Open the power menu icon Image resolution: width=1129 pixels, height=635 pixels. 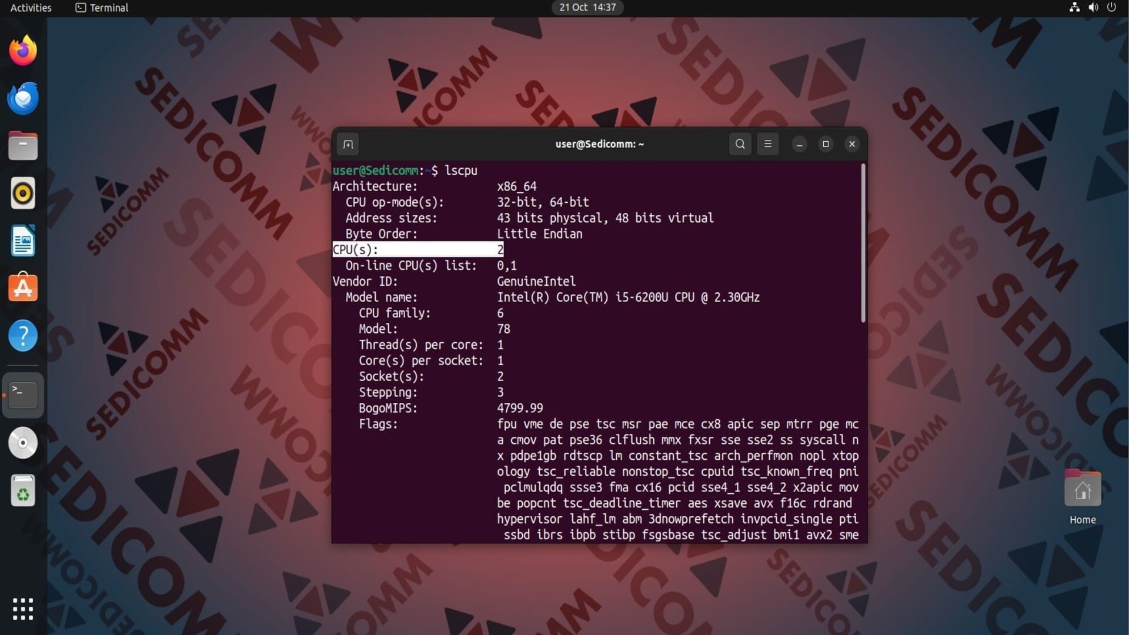1111,8
